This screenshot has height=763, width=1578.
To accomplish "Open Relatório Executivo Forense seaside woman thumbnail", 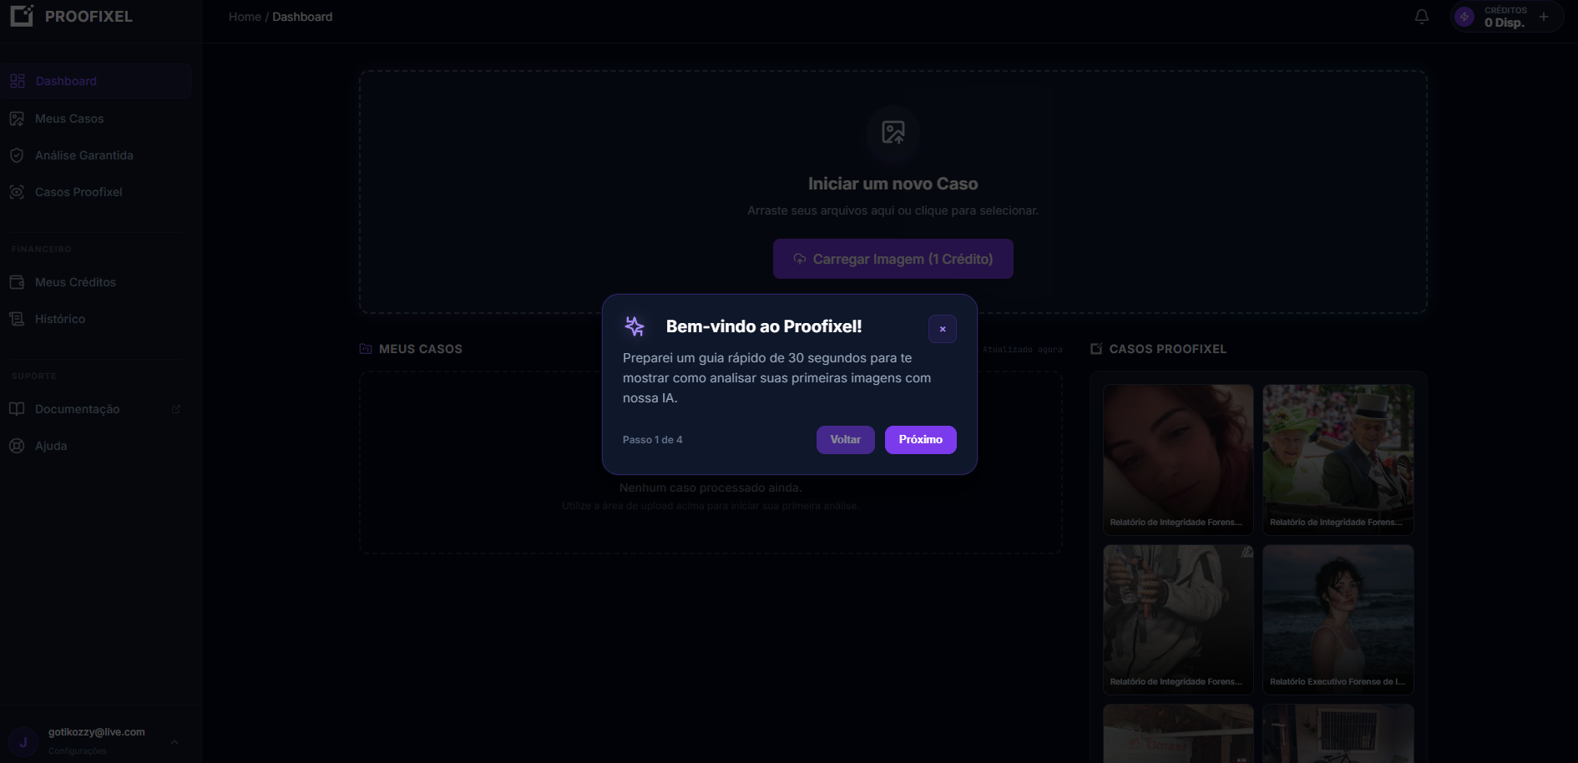I will tap(1338, 619).
